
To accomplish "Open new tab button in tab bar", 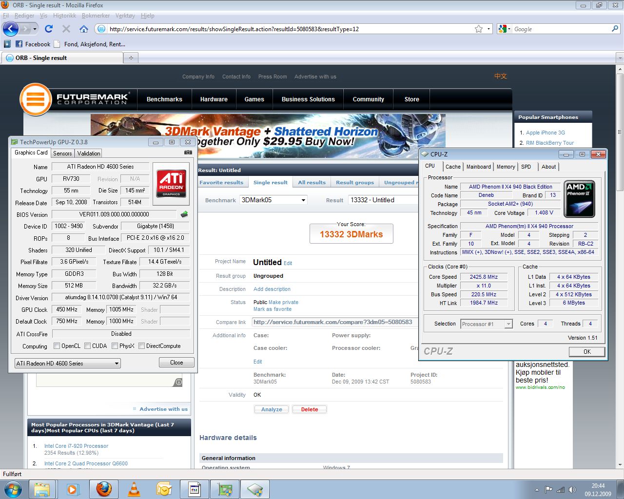I will pyautogui.click(x=131, y=58).
